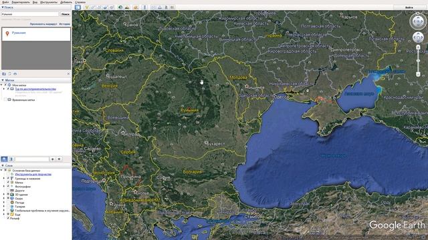Enable Погода layer checkbox
This screenshot has height=240, width=428.
point(8,203)
